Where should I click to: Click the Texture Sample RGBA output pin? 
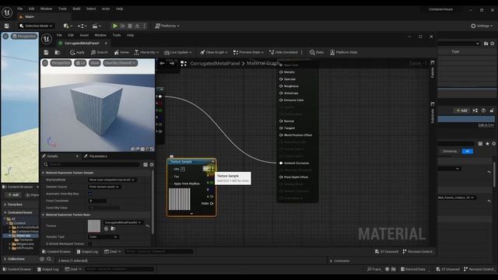(212, 204)
